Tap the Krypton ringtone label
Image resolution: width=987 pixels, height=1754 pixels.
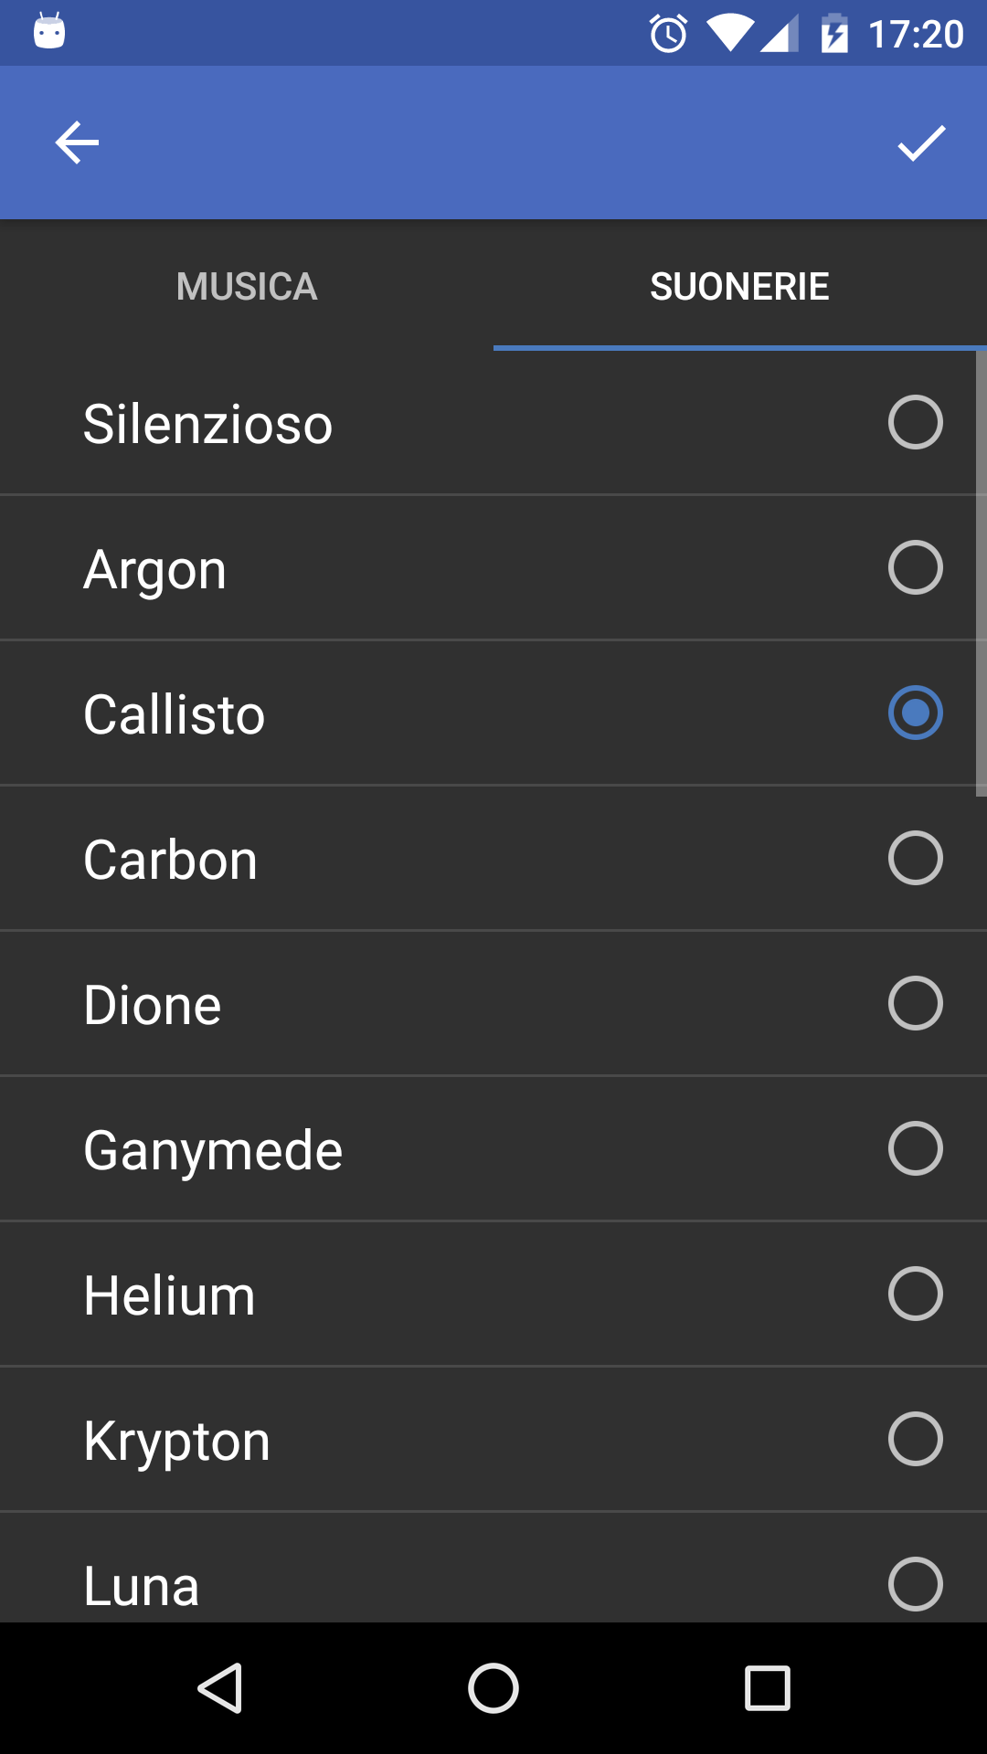coord(176,1441)
